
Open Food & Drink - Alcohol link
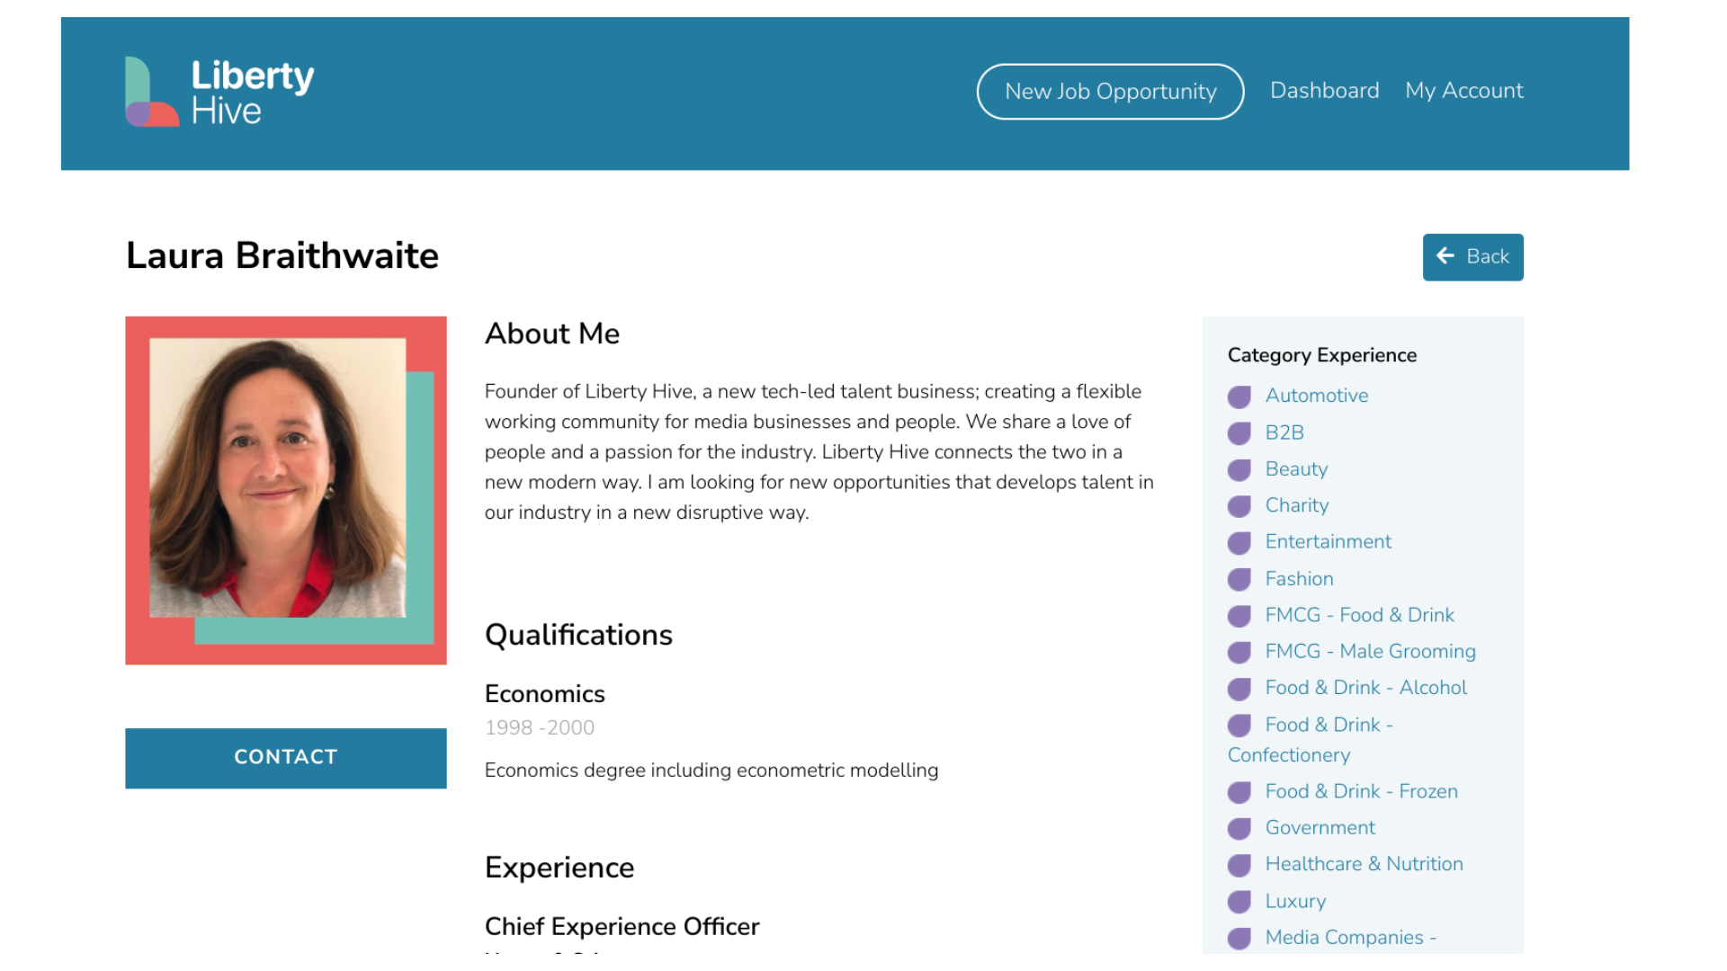tap(1365, 688)
